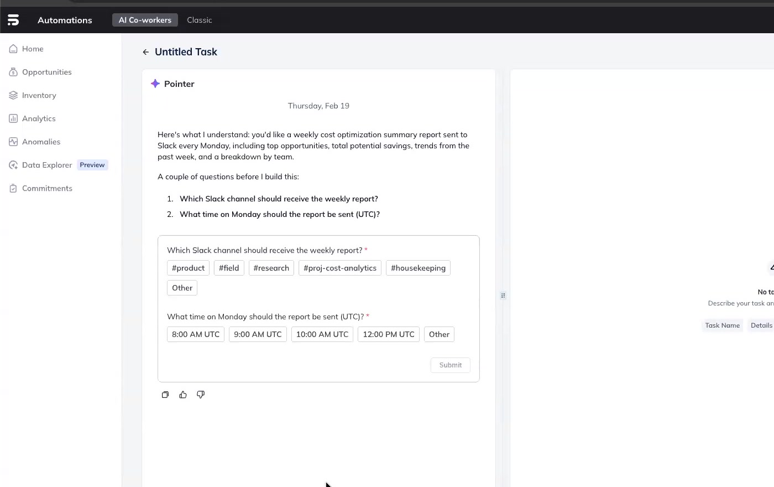Open Opportunities in the sidebar

[x=46, y=72]
